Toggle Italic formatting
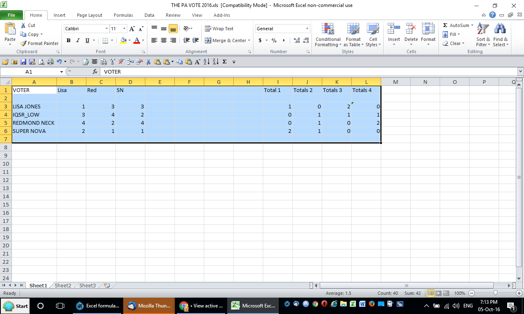524x314 pixels. pos(78,40)
